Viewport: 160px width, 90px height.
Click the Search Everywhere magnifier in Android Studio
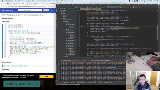[x=157, y=5]
